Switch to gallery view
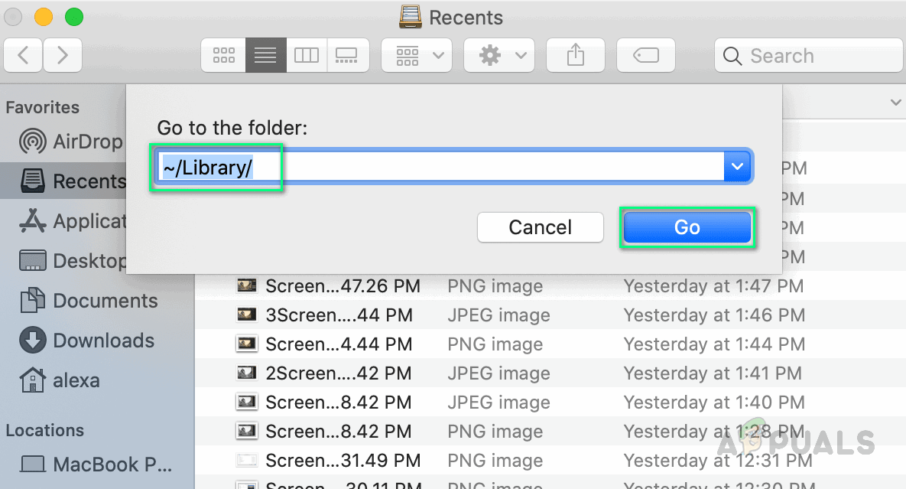This screenshot has height=489, width=906. [347, 56]
